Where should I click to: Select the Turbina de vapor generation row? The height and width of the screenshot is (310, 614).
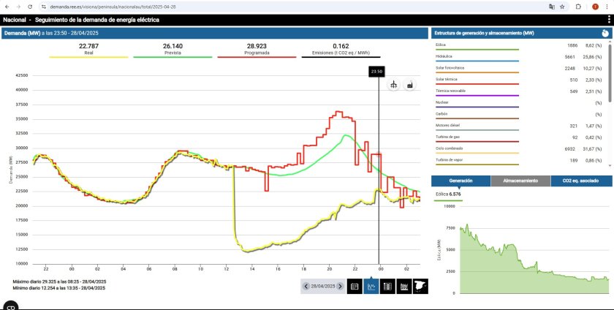coord(519,161)
